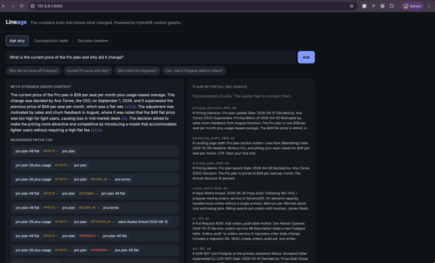The height and width of the screenshot is (263, 435).
Task: Click 'Disconnected chunks. The reader has to connect them.'
Action: (242, 96)
